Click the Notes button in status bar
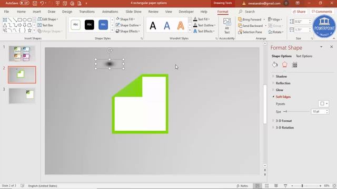The width and height of the screenshot is (337, 189). 242,186
